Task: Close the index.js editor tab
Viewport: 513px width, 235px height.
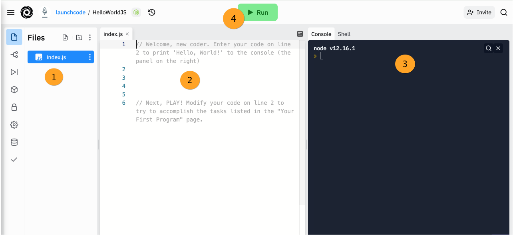Action: (x=127, y=34)
